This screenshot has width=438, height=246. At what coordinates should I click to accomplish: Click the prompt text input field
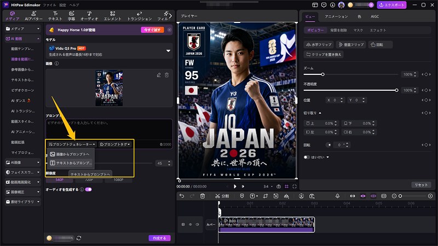coord(109,130)
